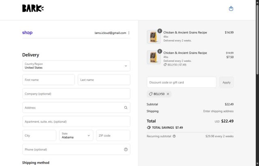Click the City input field
Screen dimensions: 259x166
(39, 135)
